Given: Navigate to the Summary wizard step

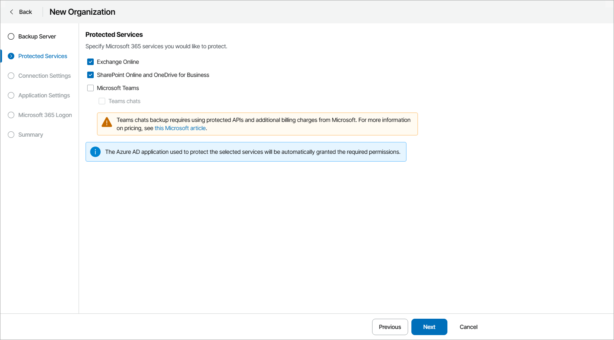Looking at the screenshot, I should pos(31,135).
